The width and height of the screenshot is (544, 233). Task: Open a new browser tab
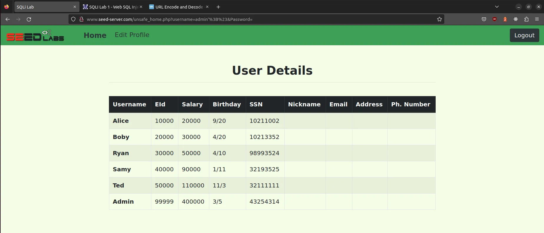pyautogui.click(x=218, y=7)
